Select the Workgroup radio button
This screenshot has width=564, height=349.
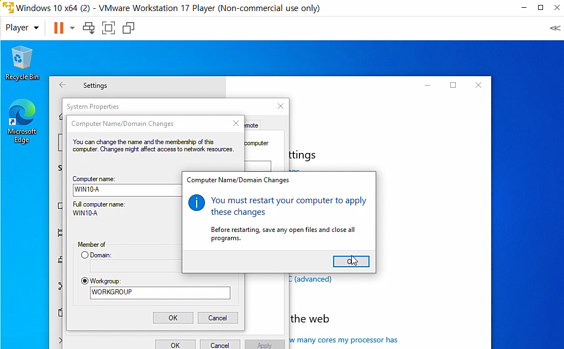click(85, 281)
